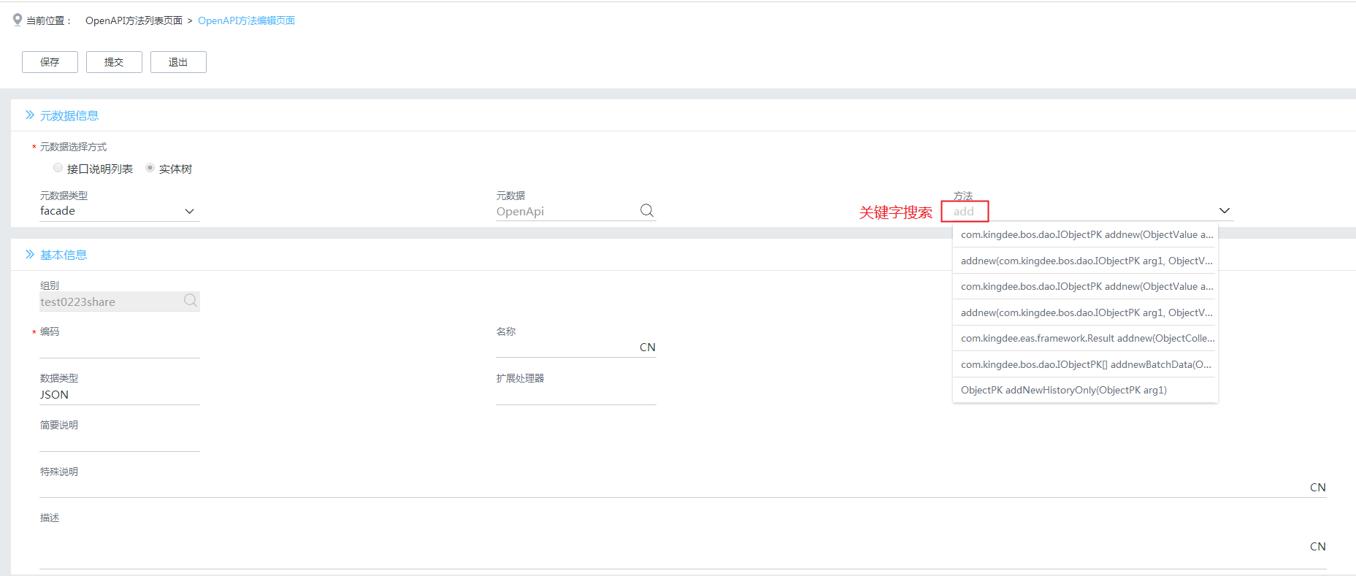This screenshot has height=576, width=1356.
Task: Choose the addnewBatchData method option
Action: (1085, 364)
